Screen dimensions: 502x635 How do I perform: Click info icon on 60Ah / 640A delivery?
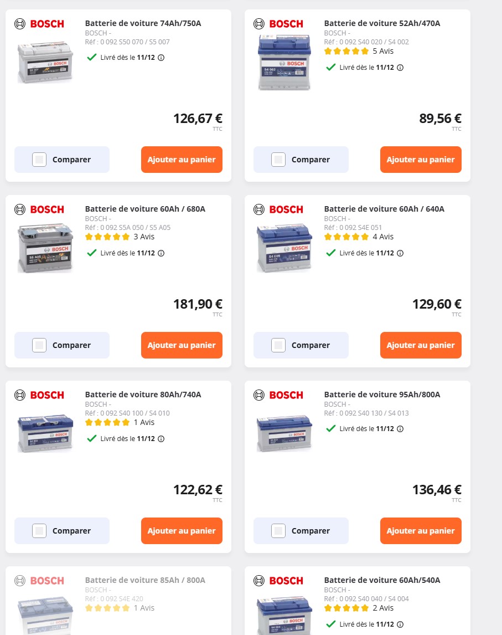click(x=401, y=253)
